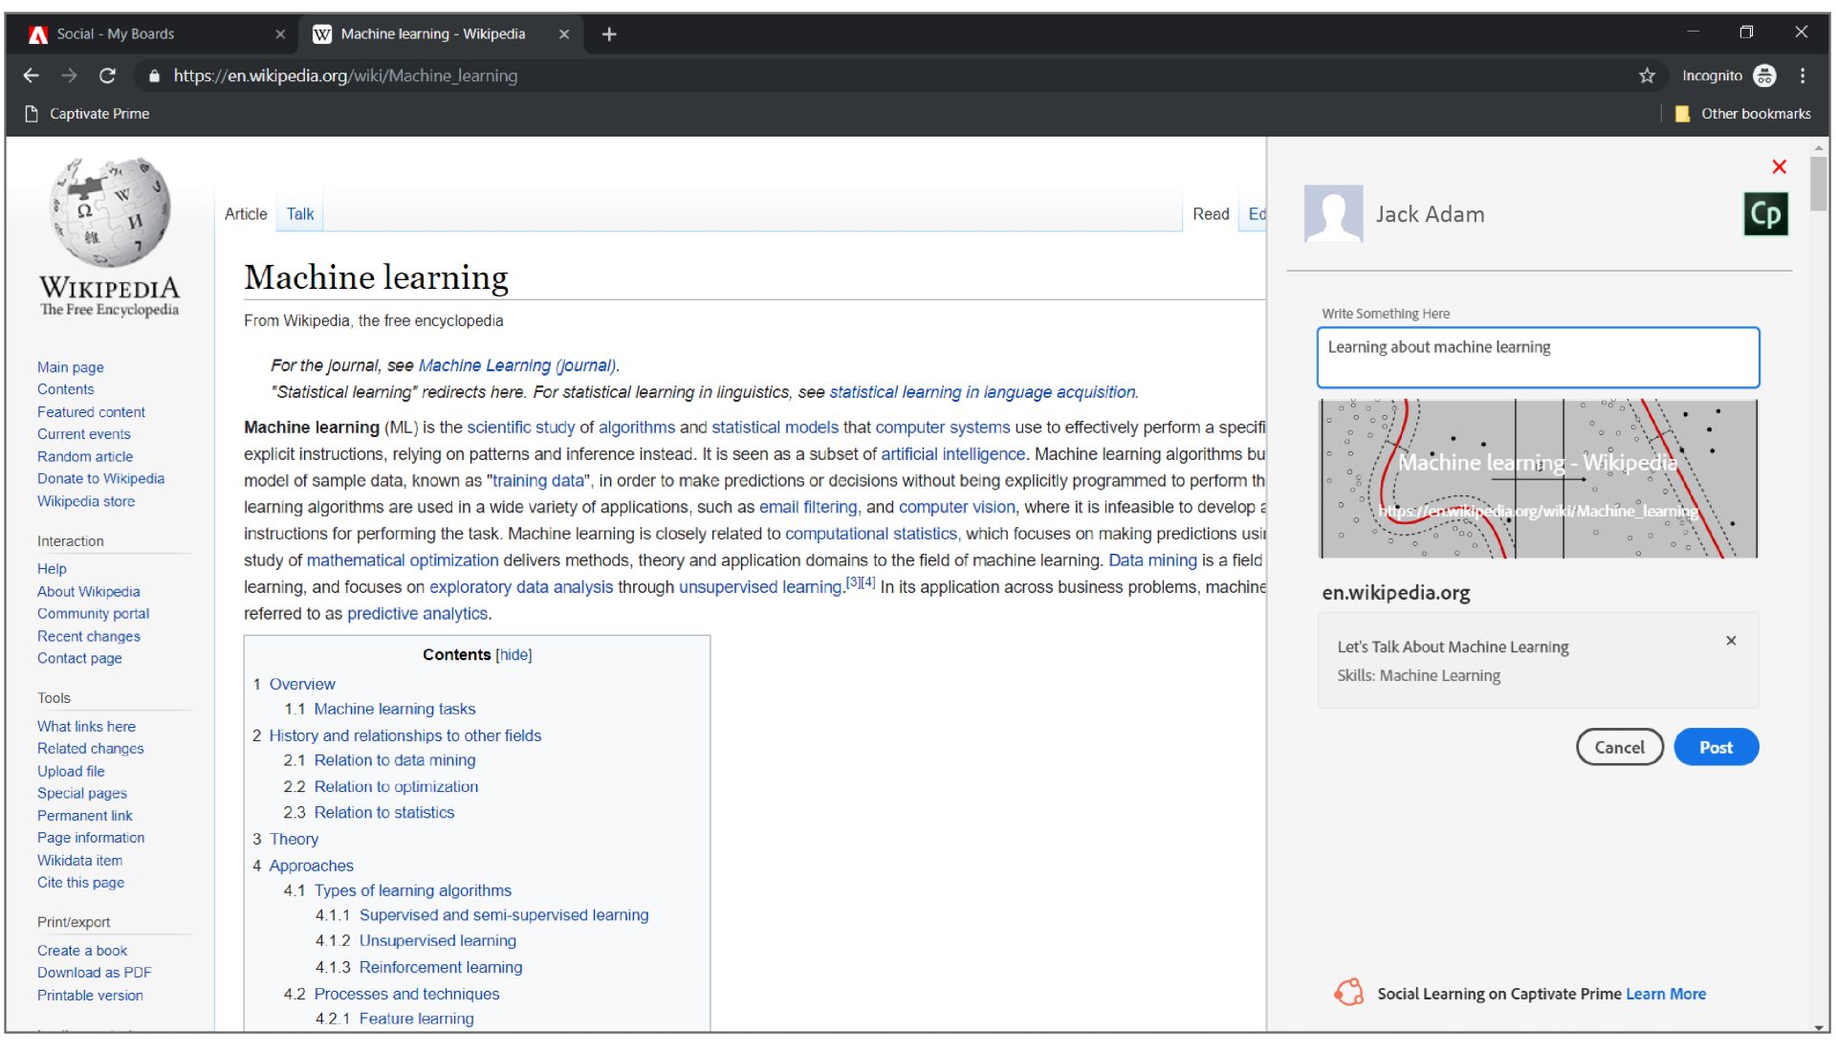1836x1053 pixels.
Task: Open Chrome's three-dot menu
Action: coord(1803,76)
